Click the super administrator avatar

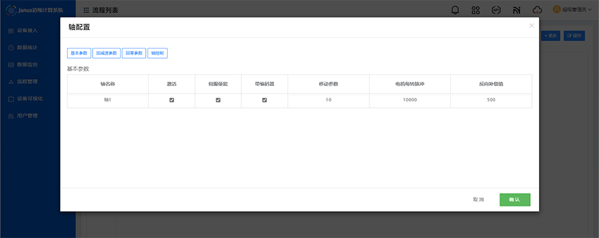click(556, 9)
